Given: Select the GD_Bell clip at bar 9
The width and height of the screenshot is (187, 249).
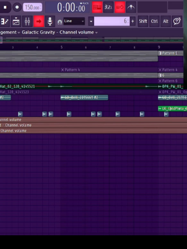Looking at the screenshot, I should pyautogui.click(x=172, y=97).
